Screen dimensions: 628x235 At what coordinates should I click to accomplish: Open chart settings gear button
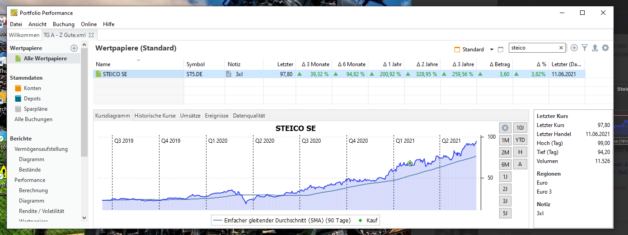(505, 128)
